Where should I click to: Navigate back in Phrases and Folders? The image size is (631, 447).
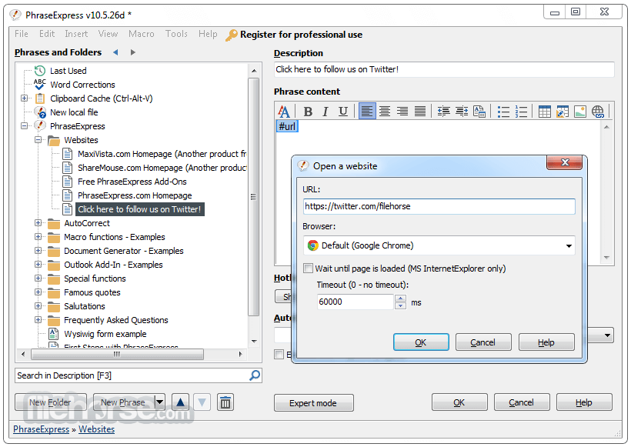tap(116, 52)
